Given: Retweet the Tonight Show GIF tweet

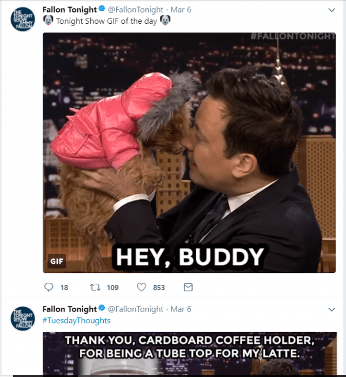Looking at the screenshot, I should (95, 287).
